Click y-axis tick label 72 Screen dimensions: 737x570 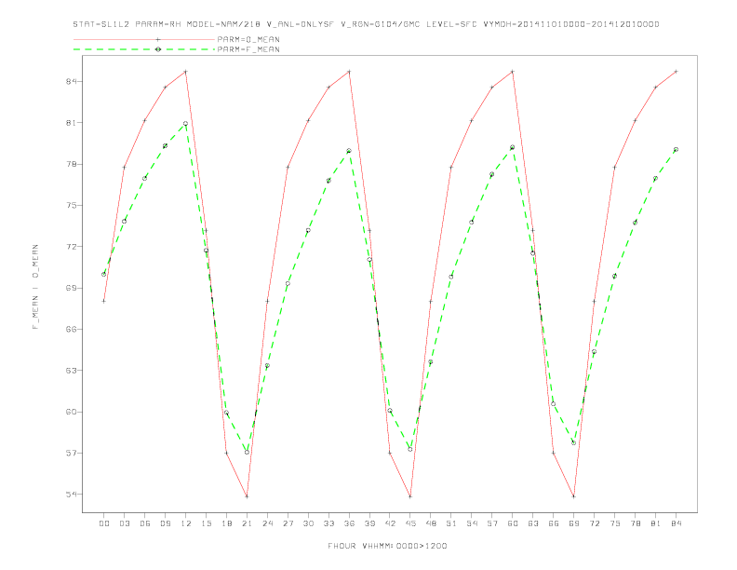tap(72, 247)
